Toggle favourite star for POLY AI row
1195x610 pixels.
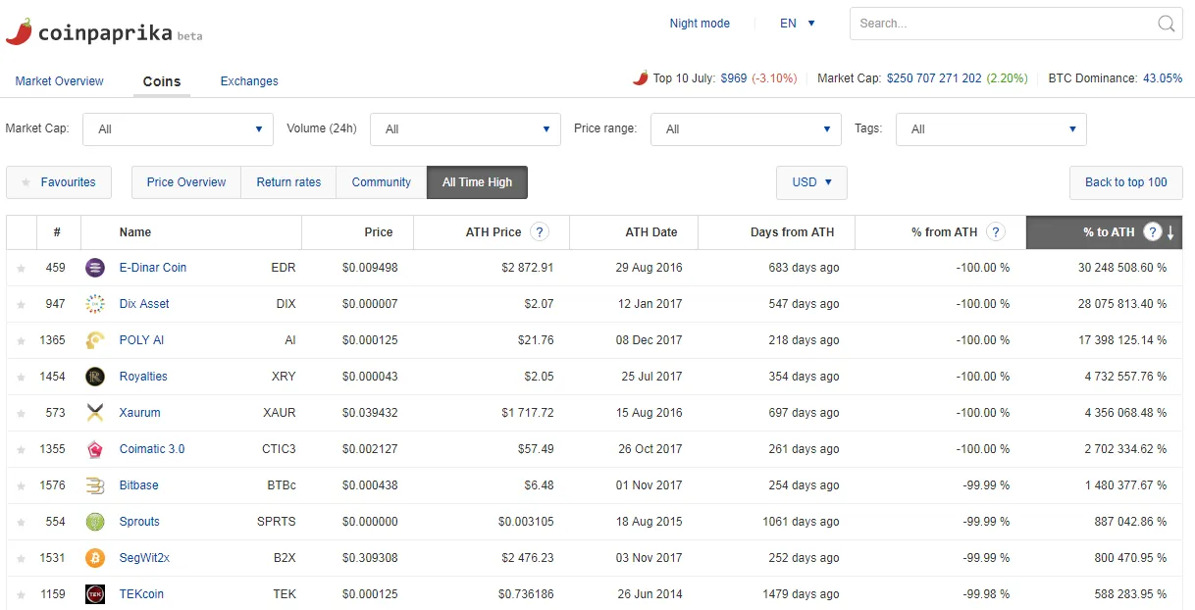coord(21,340)
